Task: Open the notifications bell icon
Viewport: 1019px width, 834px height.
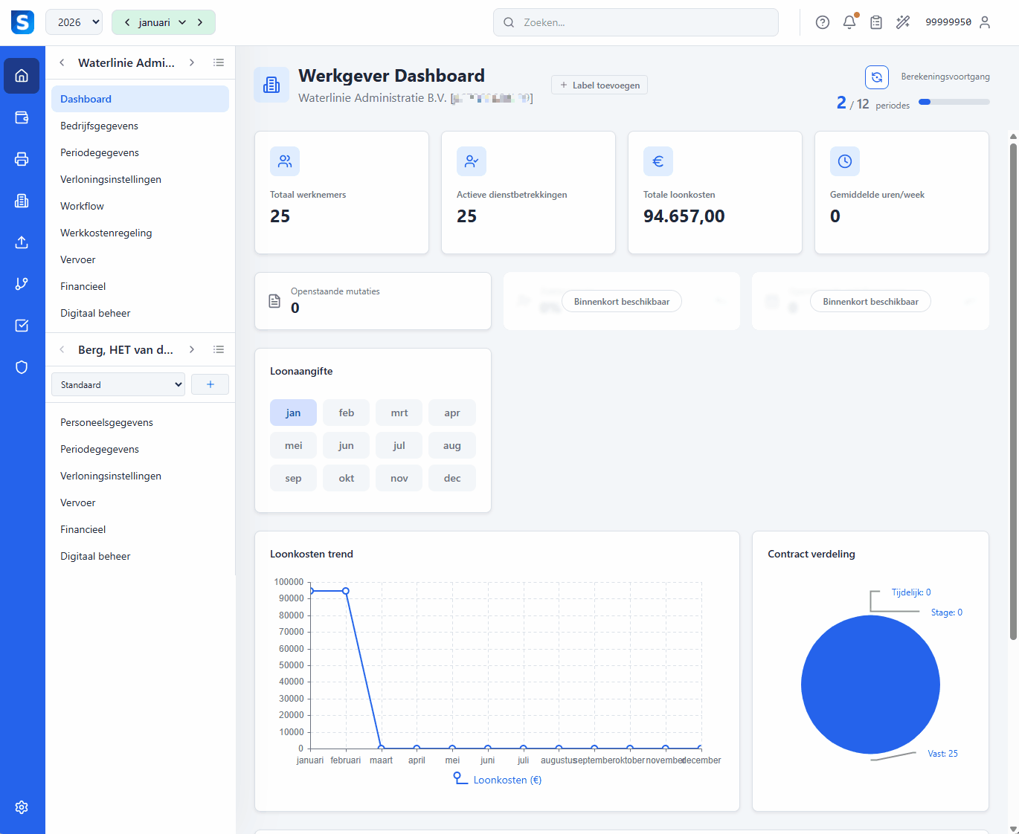Action: (849, 22)
